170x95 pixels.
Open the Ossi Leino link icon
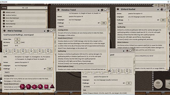[x=4, y=26]
